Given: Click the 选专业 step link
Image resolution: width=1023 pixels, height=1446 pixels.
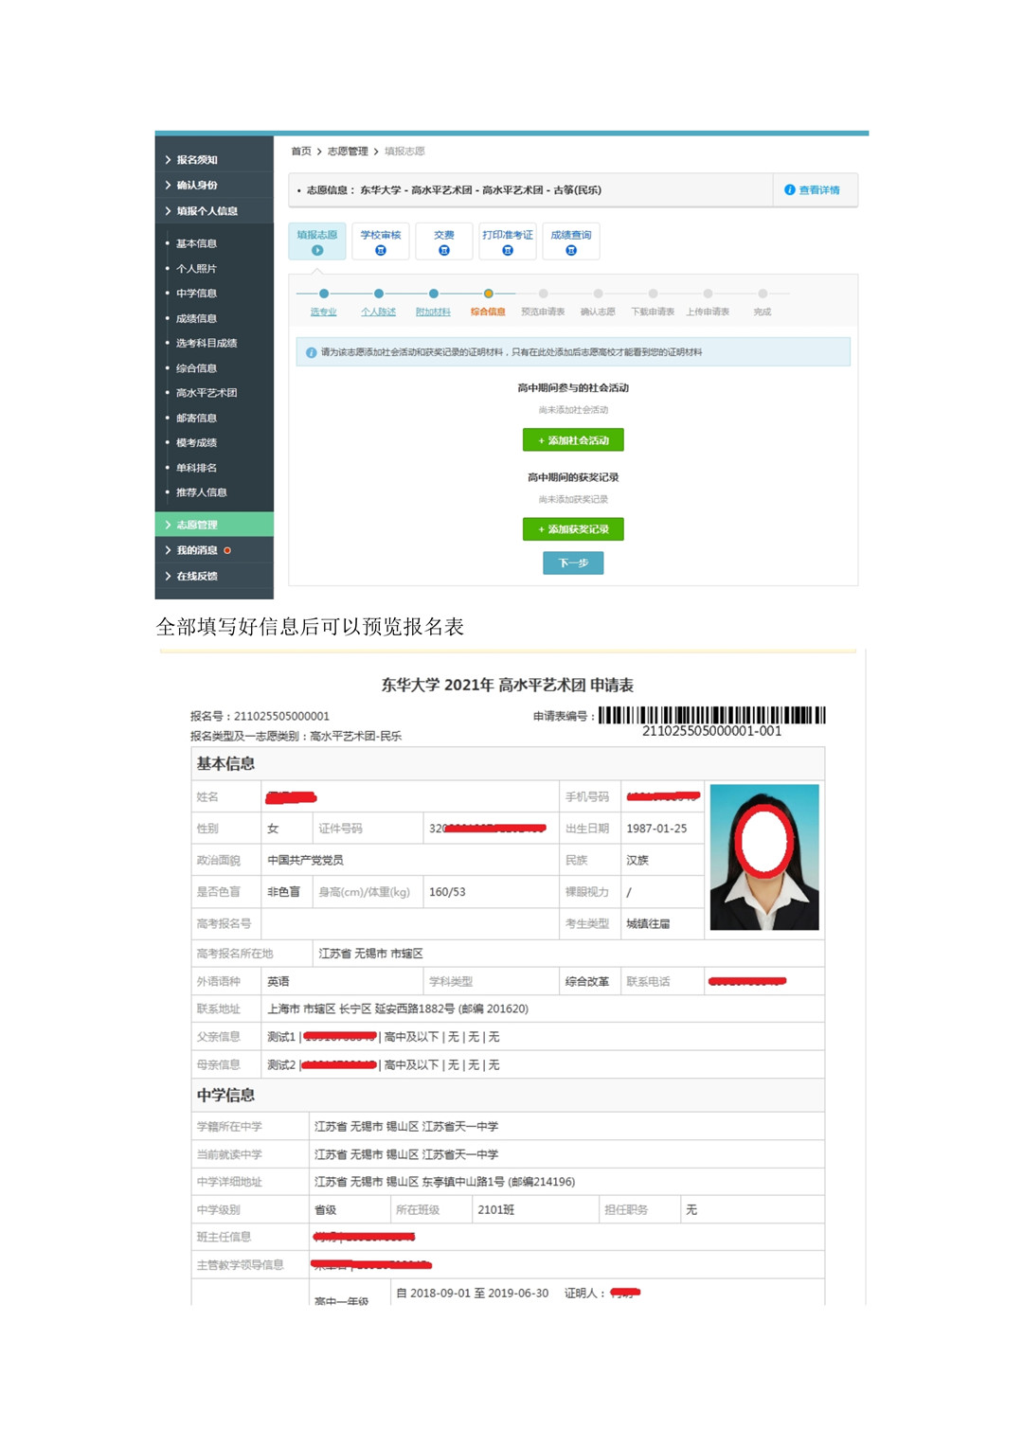Looking at the screenshot, I should [x=324, y=312].
